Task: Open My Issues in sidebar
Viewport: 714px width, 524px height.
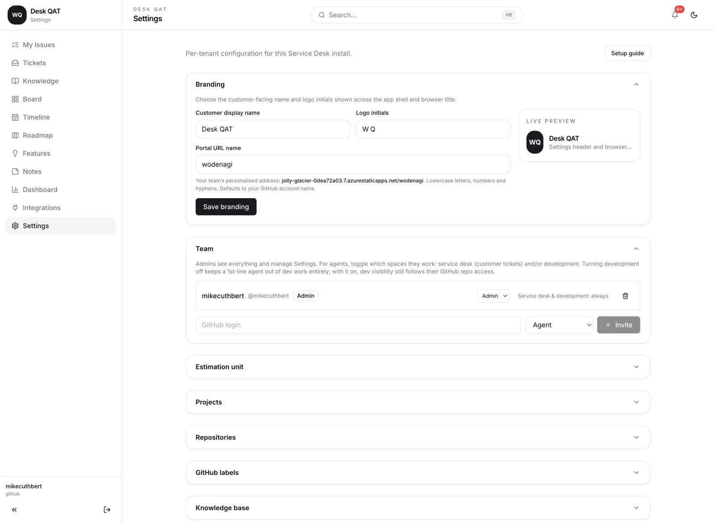Action: pyautogui.click(x=61, y=45)
